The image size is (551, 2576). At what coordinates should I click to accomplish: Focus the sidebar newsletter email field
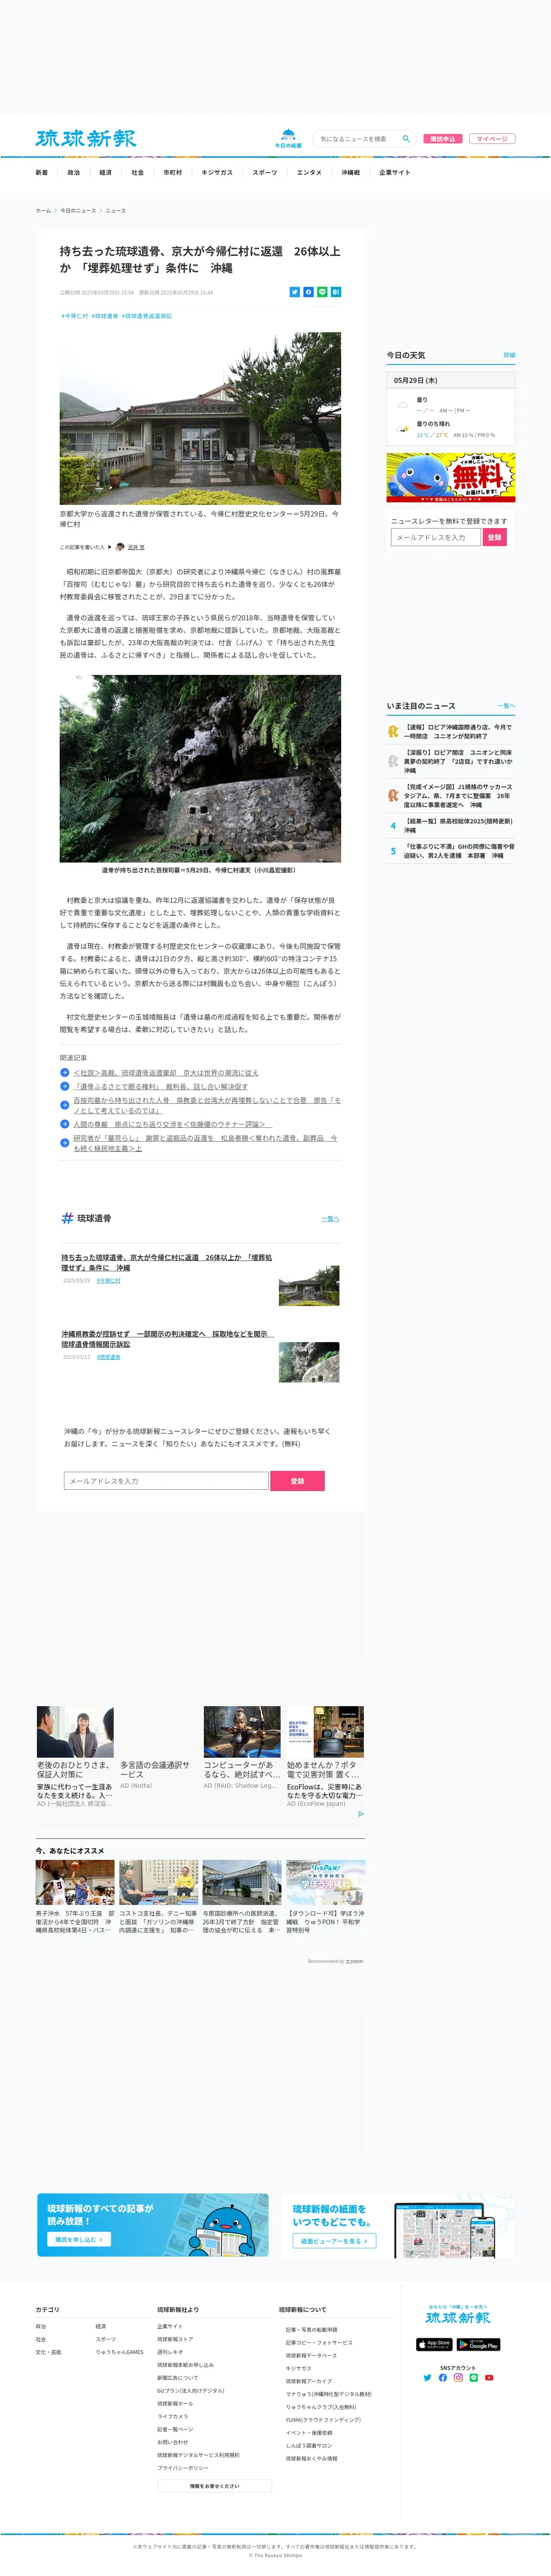pos(435,537)
